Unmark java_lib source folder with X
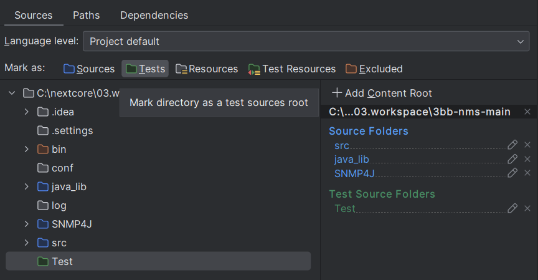The height and width of the screenshot is (280, 538). click(x=527, y=159)
